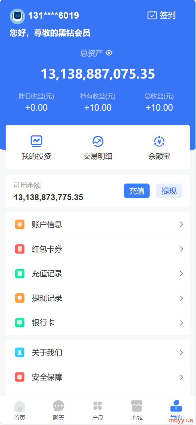Click the green 充值记录 icon

(x=20, y=274)
